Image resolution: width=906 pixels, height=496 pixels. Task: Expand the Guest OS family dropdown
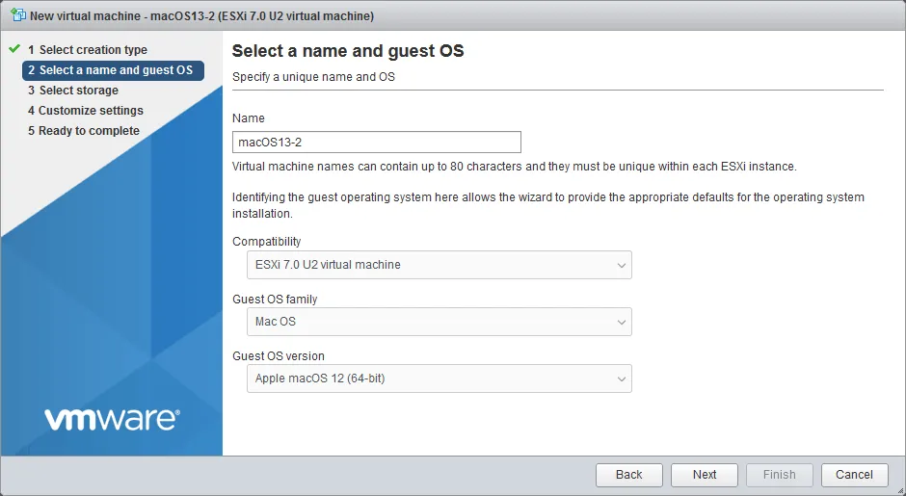pyautogui.click(x=439, y=322)
